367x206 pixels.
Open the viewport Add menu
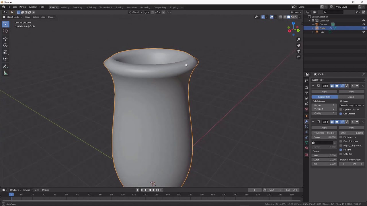(43, 17)
